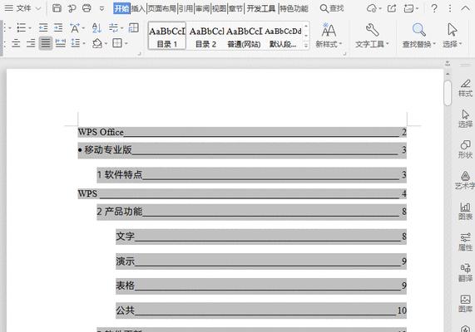Viewport: 475px width, 332px height.
Task: Open the line spacing dropdown arrow
Action: (x=84, y=43)
